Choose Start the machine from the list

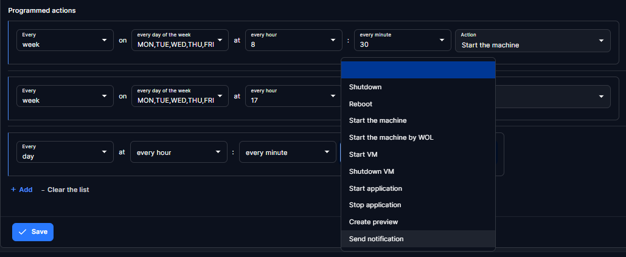pyautogui.click(x=418, y=120)
